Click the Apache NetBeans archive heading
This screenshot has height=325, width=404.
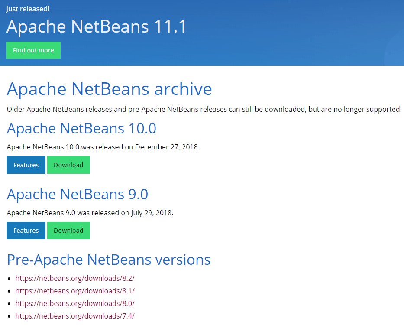click(110, 89)
